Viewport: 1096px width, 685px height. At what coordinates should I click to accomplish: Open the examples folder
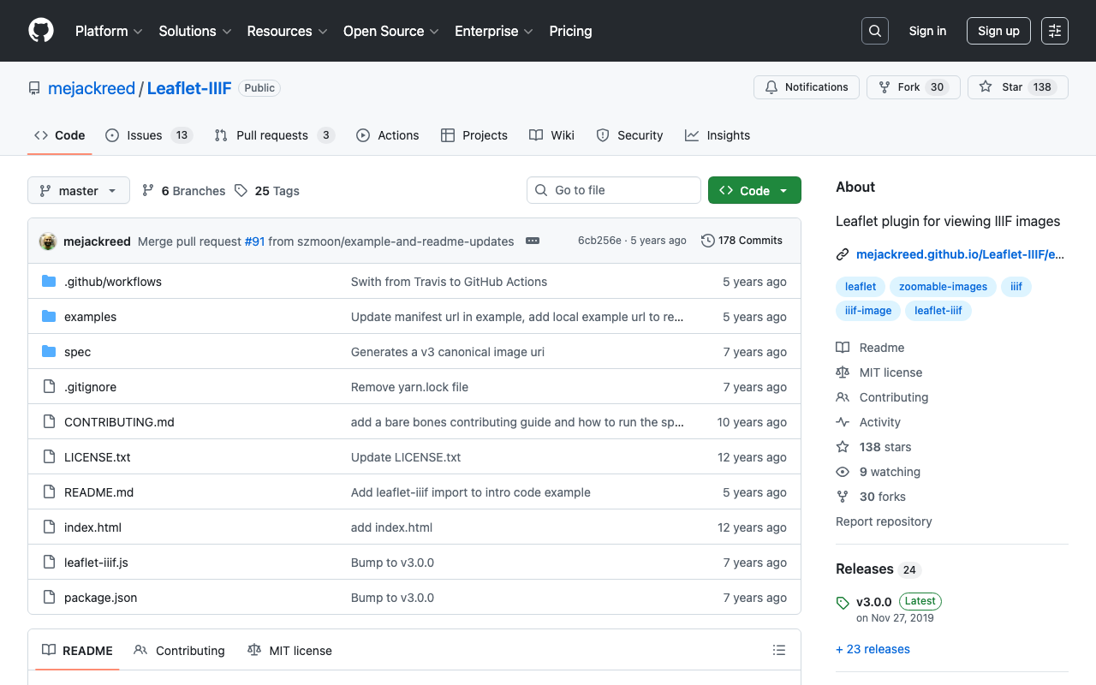click(90, 317)
